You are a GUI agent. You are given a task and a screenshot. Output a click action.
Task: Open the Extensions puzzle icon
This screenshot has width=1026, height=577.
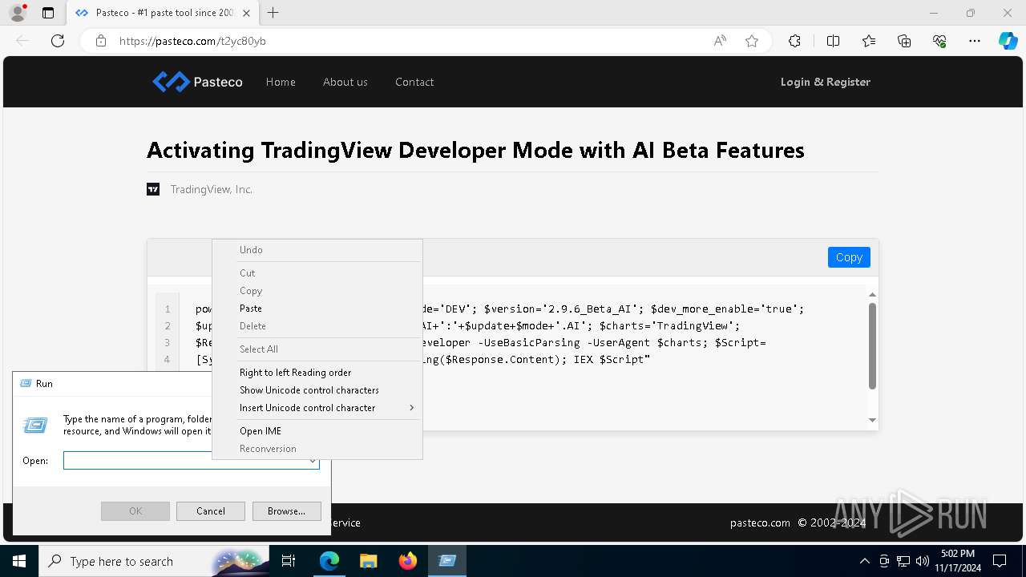click(x=794, y=41)
